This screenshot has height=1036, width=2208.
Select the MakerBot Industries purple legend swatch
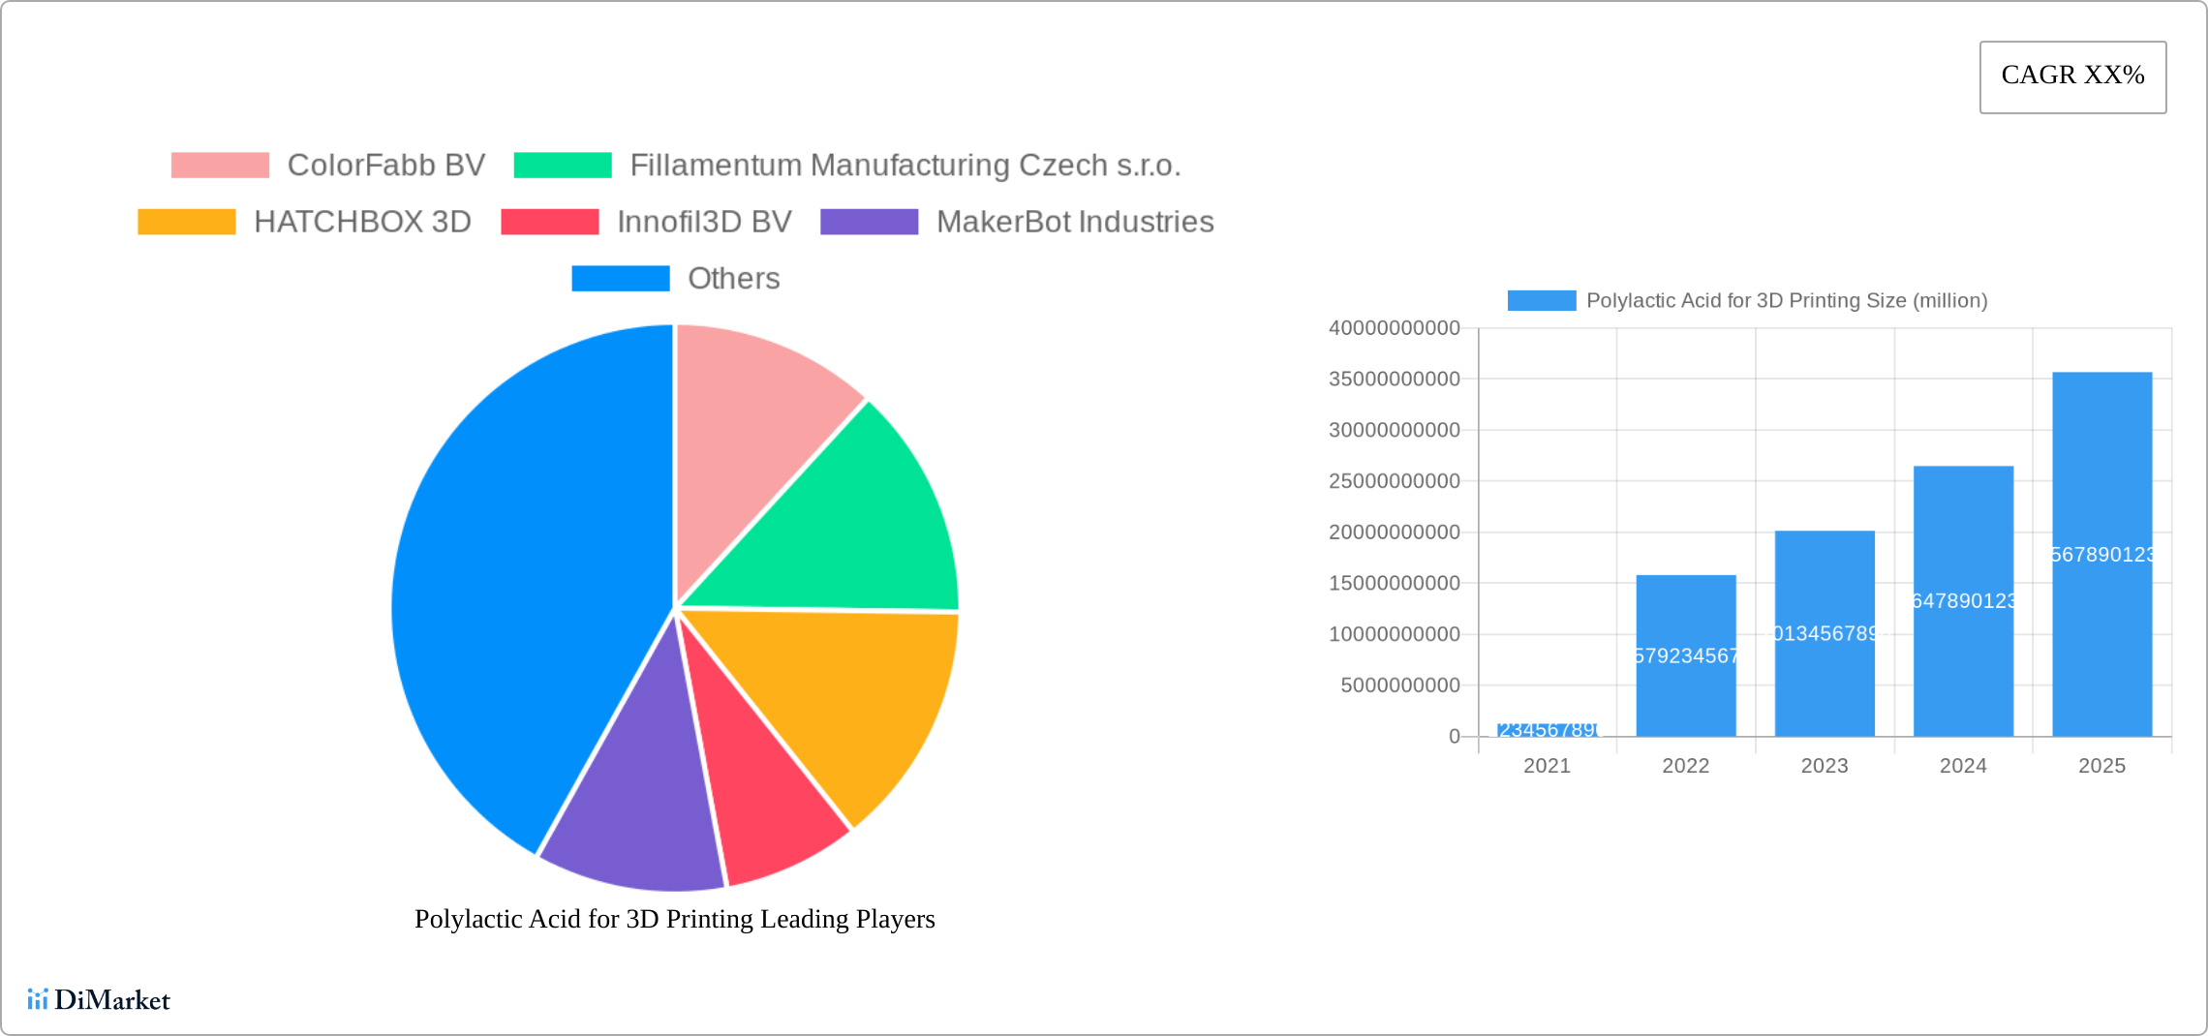869,221
